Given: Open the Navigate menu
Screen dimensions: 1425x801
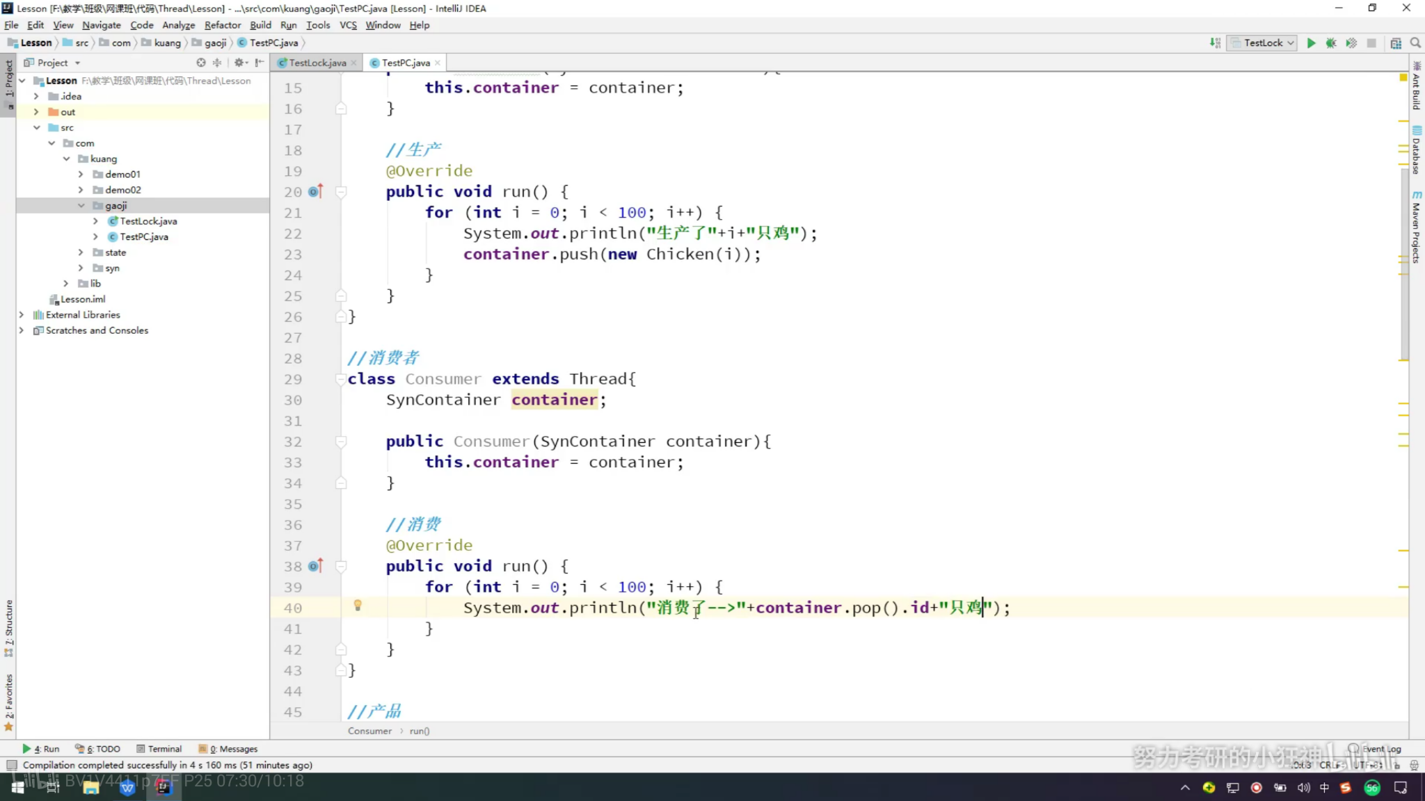Looking at the screenshot, I should (x=101, y=25).
